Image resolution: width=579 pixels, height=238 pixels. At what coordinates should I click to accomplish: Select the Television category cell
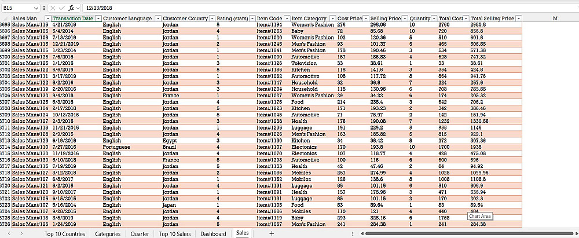313,63
